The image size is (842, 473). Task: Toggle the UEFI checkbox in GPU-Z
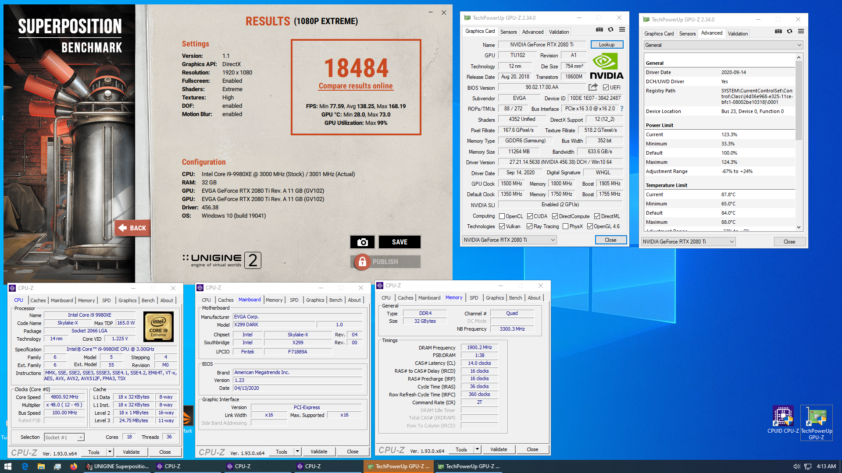[606, 88]
